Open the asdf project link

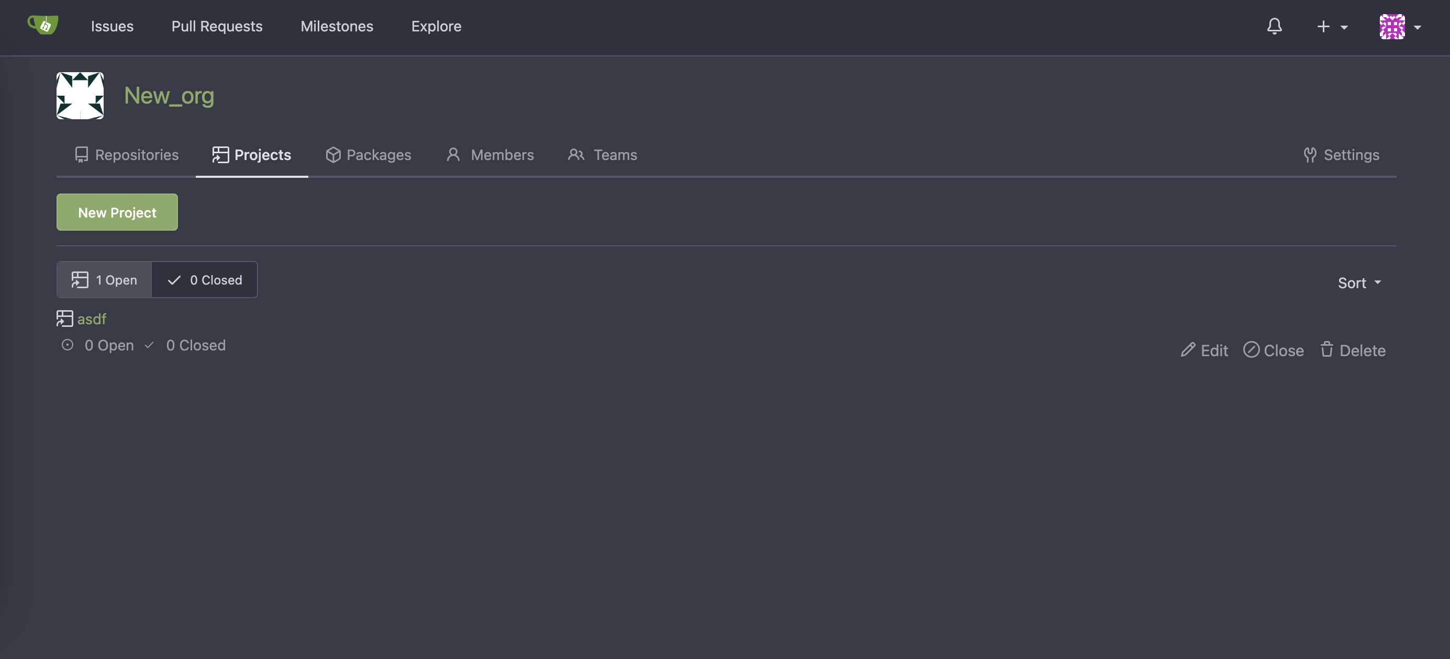click(92, 319)
